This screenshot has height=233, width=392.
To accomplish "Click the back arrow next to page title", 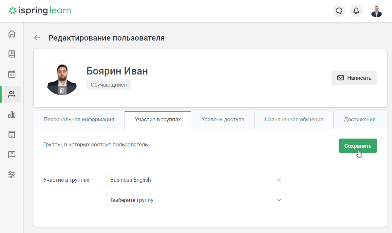I will coord(37,38).
